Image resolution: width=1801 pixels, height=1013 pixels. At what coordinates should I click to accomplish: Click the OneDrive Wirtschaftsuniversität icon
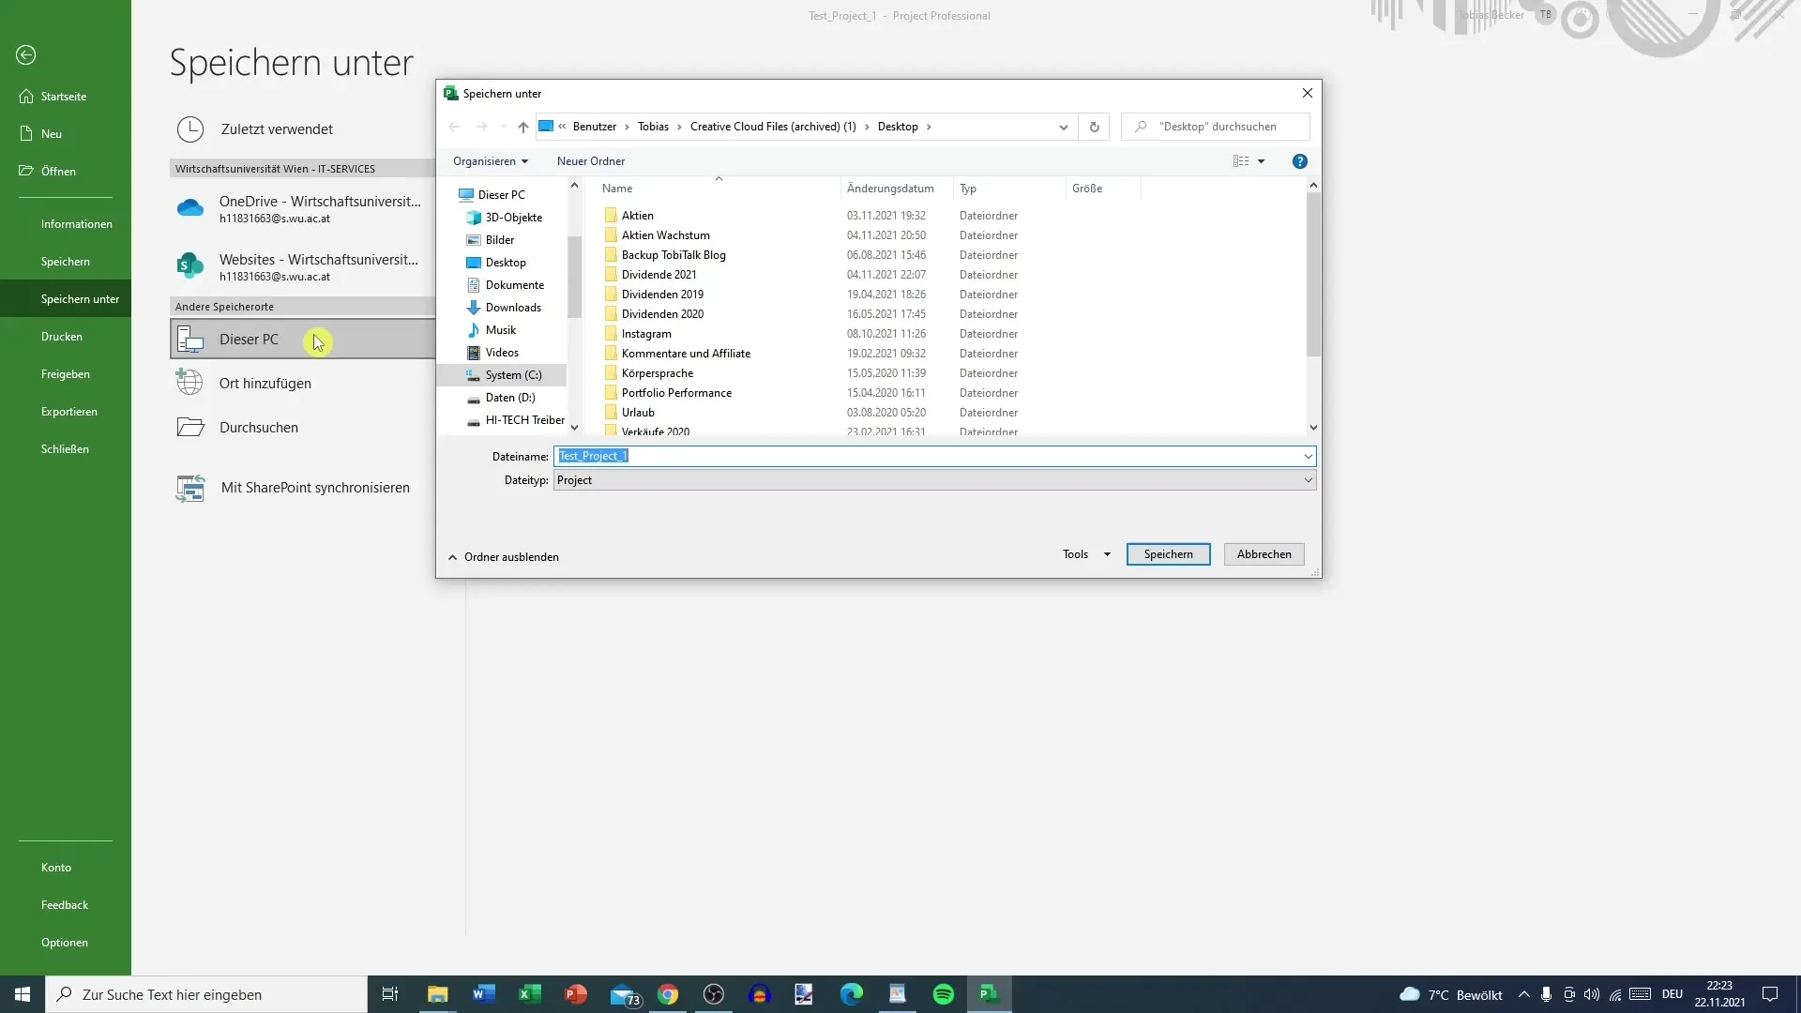tap(190, 208)
